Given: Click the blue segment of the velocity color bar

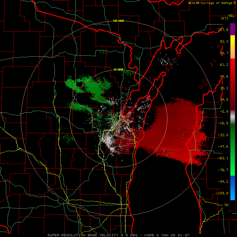Looking at the screenshot, I should [x=233, y=187].
